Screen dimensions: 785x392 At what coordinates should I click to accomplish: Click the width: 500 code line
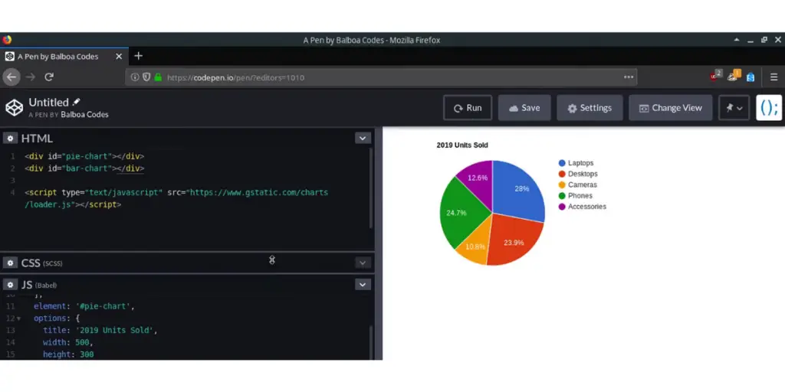[67, 342]
